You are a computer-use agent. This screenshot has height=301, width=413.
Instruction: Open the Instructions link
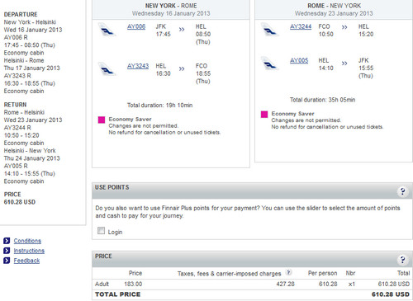click(29, 251)
